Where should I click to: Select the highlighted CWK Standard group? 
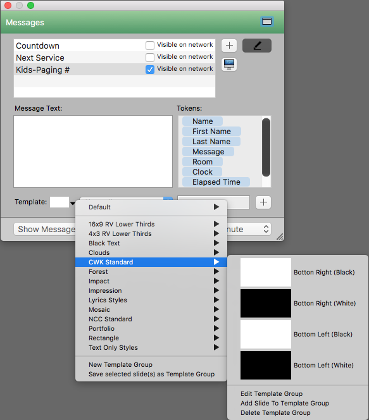click(151, 262)
